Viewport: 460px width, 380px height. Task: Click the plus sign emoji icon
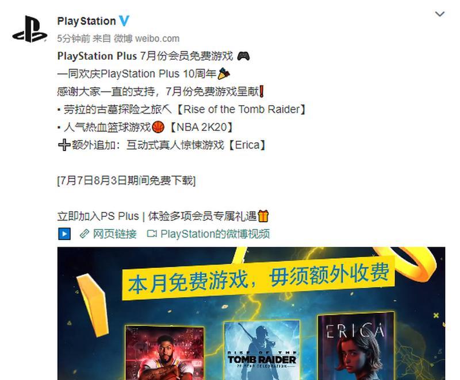64,145
